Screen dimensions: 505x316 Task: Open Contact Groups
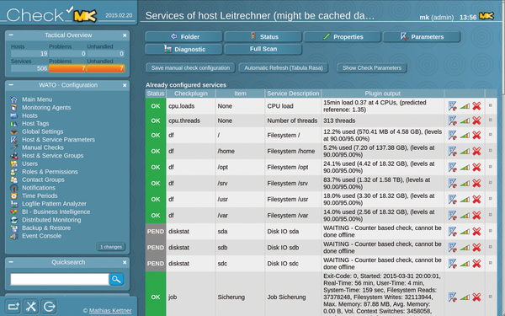click(43, 179)
